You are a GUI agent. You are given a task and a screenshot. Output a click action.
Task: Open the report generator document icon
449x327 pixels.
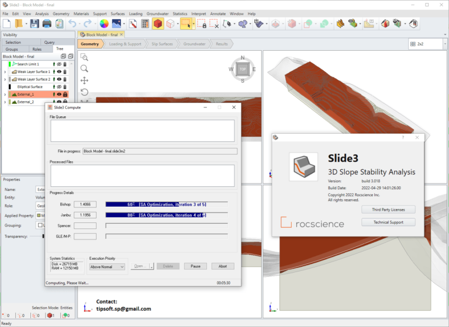59,24
